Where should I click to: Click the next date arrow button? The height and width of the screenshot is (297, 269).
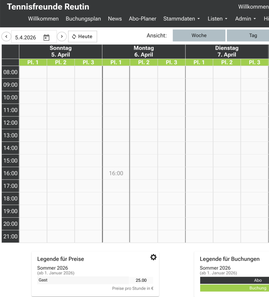click(62, 37)
